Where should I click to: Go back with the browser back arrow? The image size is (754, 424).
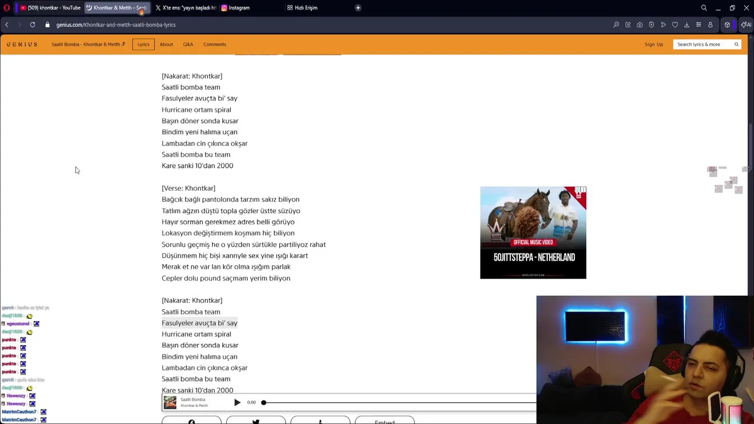(x=6, y=25)
